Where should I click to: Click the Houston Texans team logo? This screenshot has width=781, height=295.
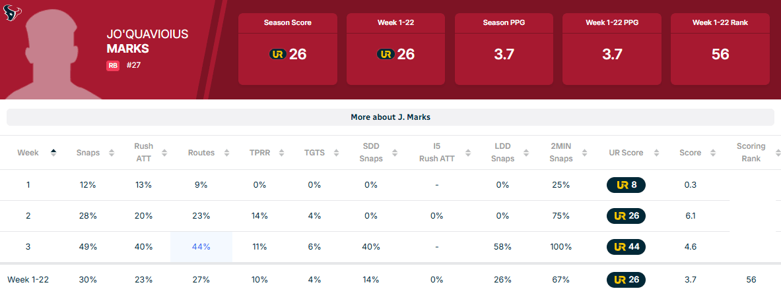click(x=13, y=12)
